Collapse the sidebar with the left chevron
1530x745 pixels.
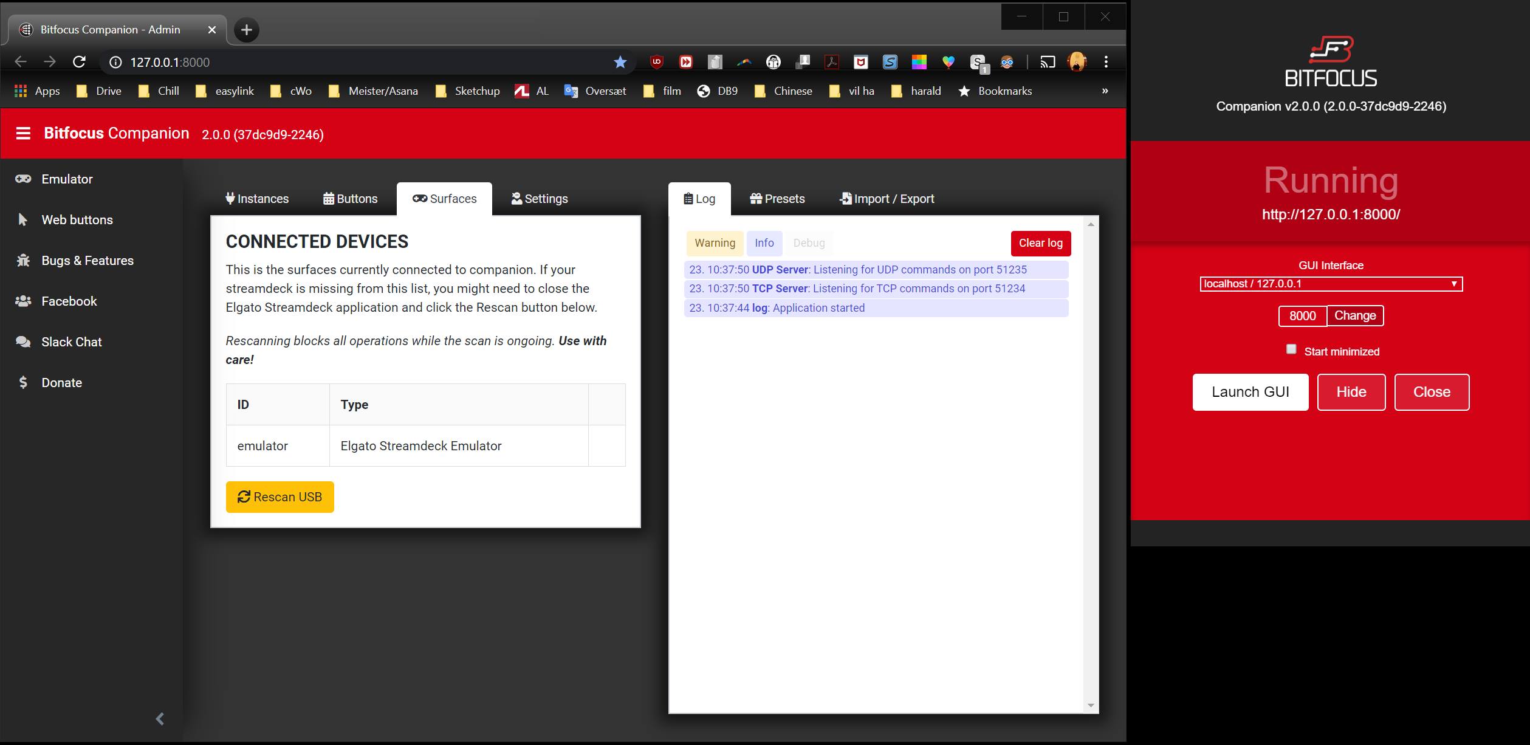coord(160,719)
